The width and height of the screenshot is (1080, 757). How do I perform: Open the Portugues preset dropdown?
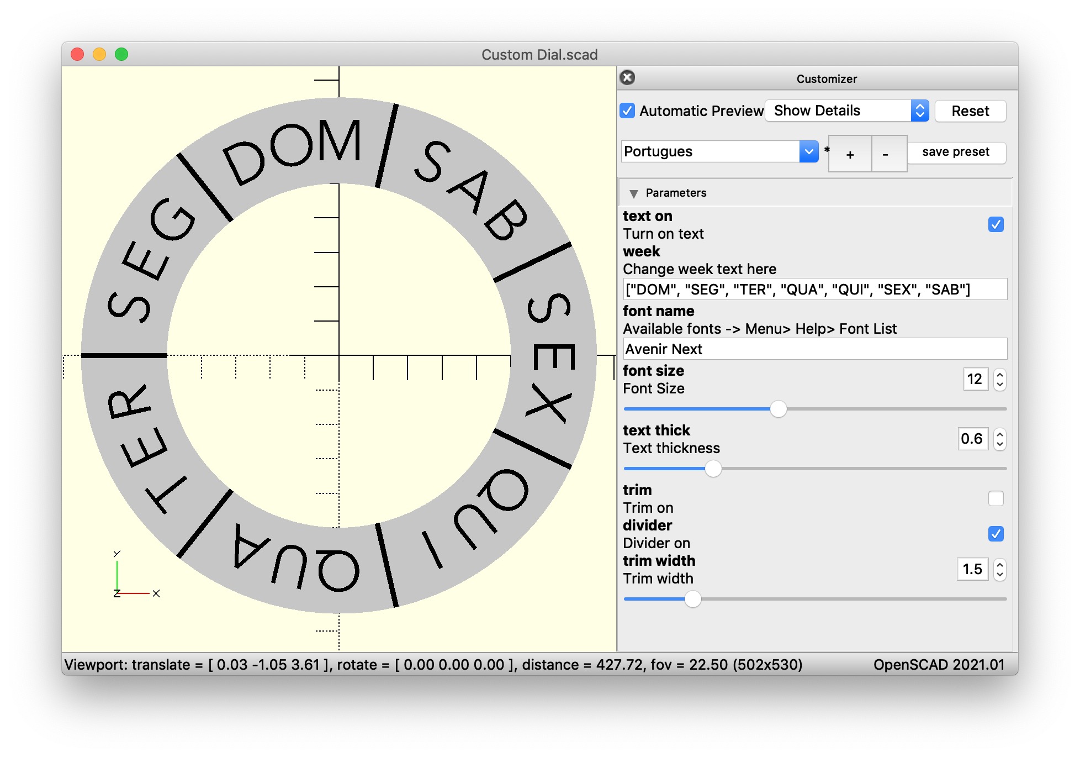(x=719, y=151)
